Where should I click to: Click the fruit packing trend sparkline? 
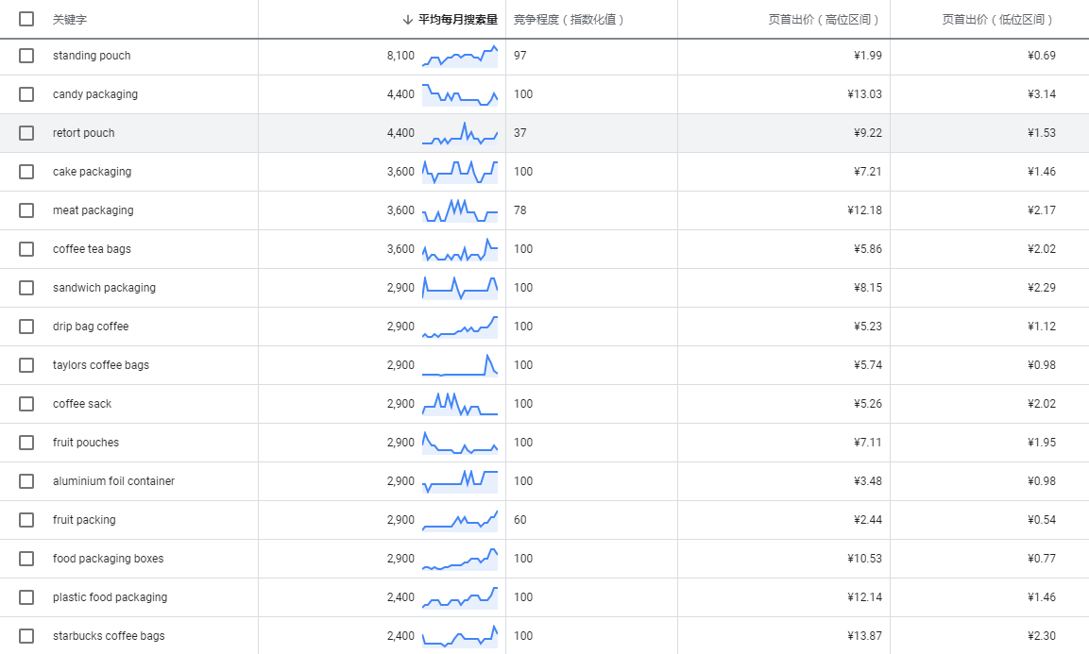tap(460, 520)
